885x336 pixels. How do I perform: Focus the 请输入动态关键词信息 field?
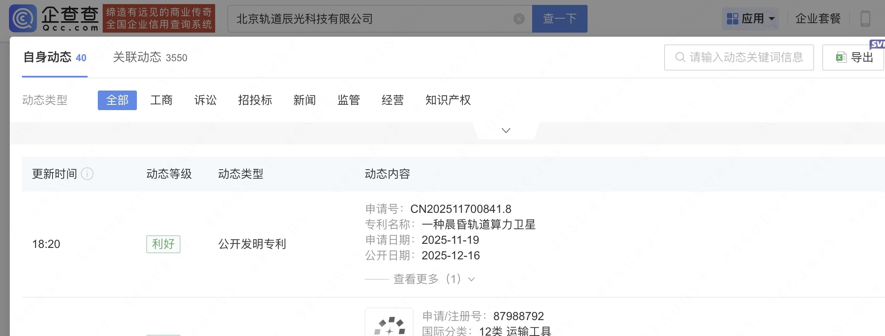739,57
